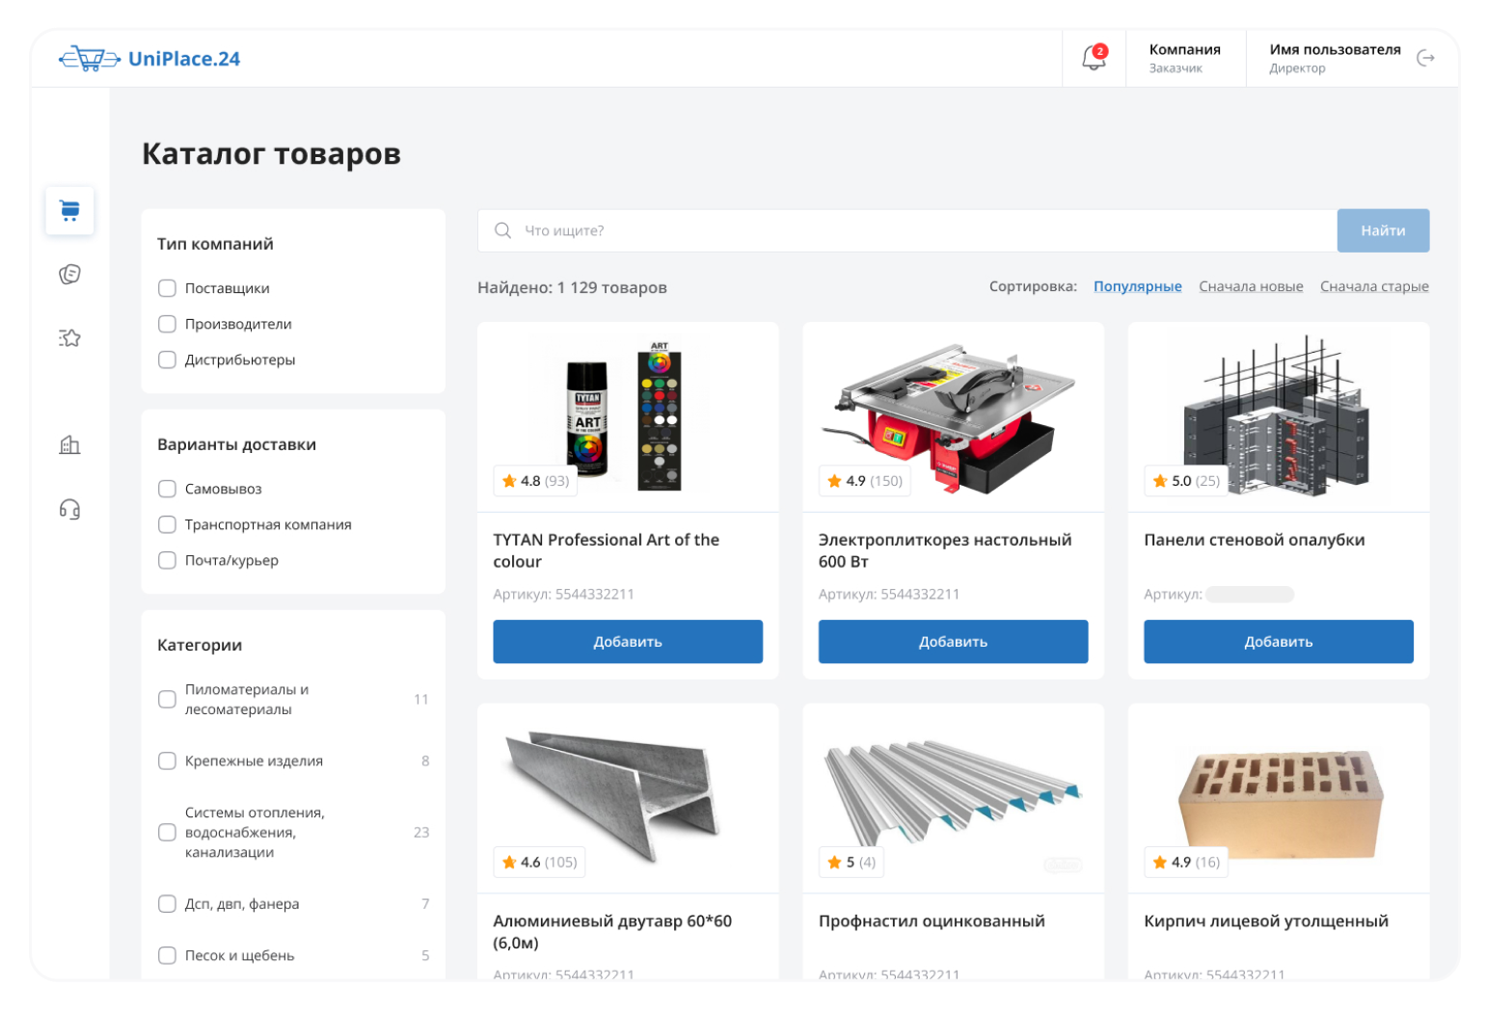Click the logout arrow icon
This screenshot has height=1013, width=1487.
point(1425,58)
